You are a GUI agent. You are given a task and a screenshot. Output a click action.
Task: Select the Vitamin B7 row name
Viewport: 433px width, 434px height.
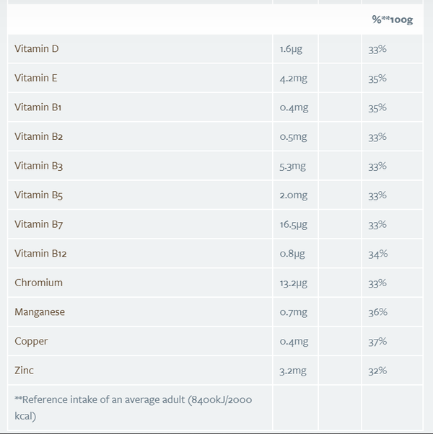tap(39, 224)
